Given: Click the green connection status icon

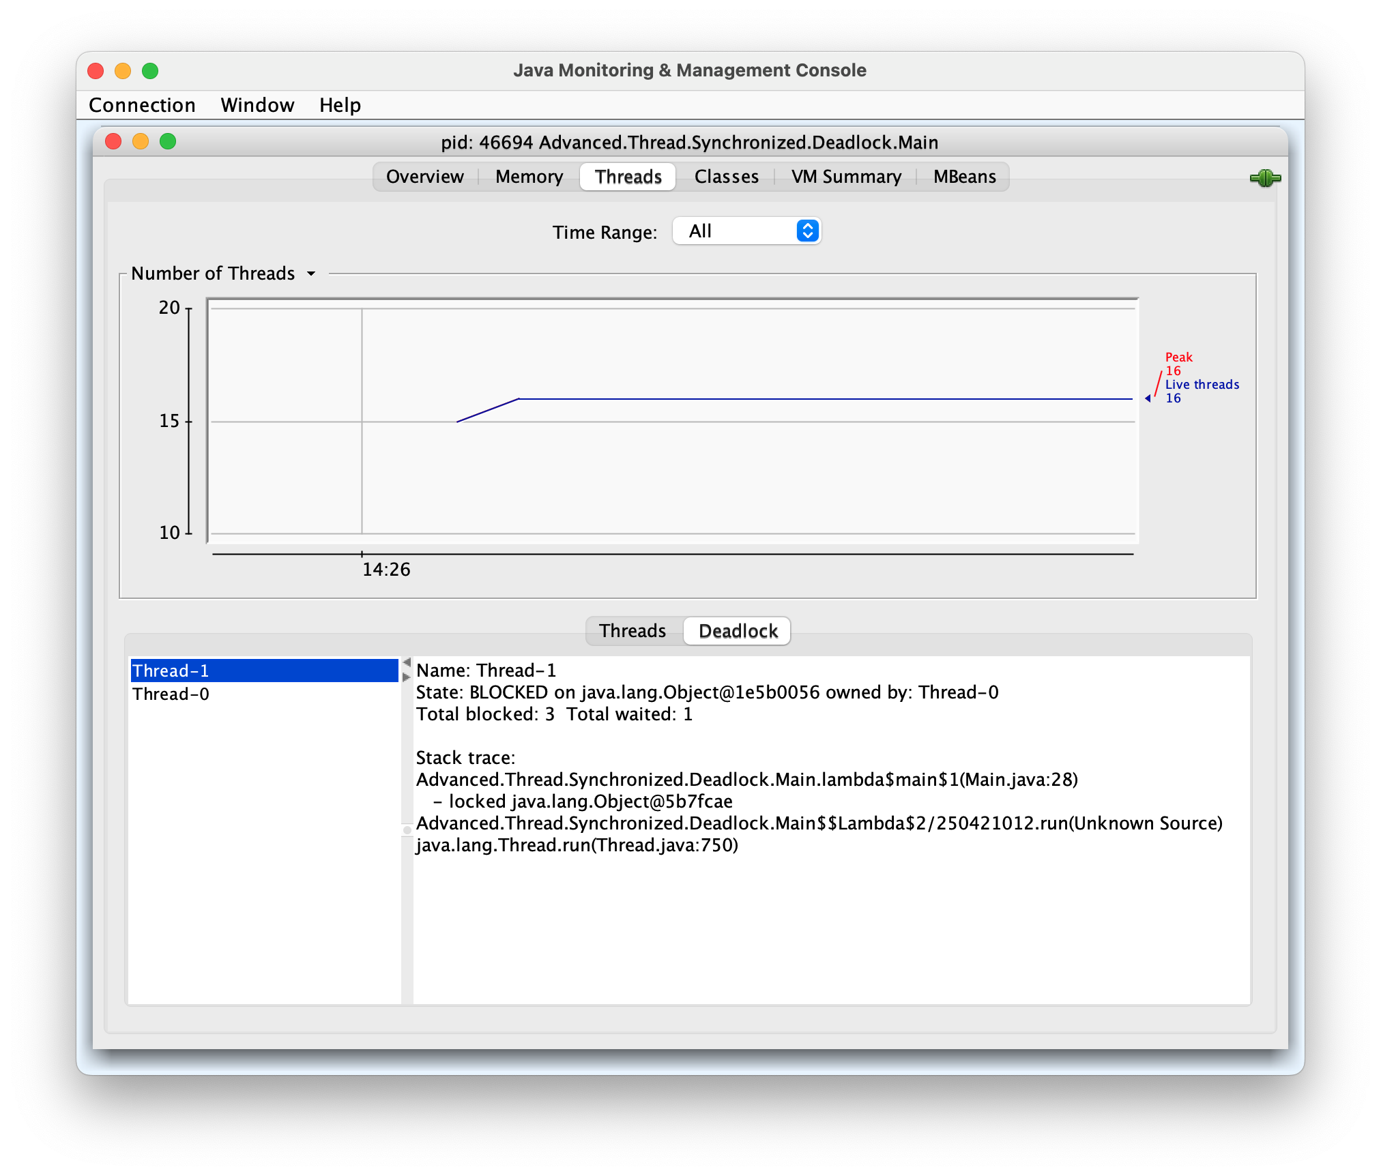Looking at the screenshot, I should pyautogui.click(x=1264, y=176).
